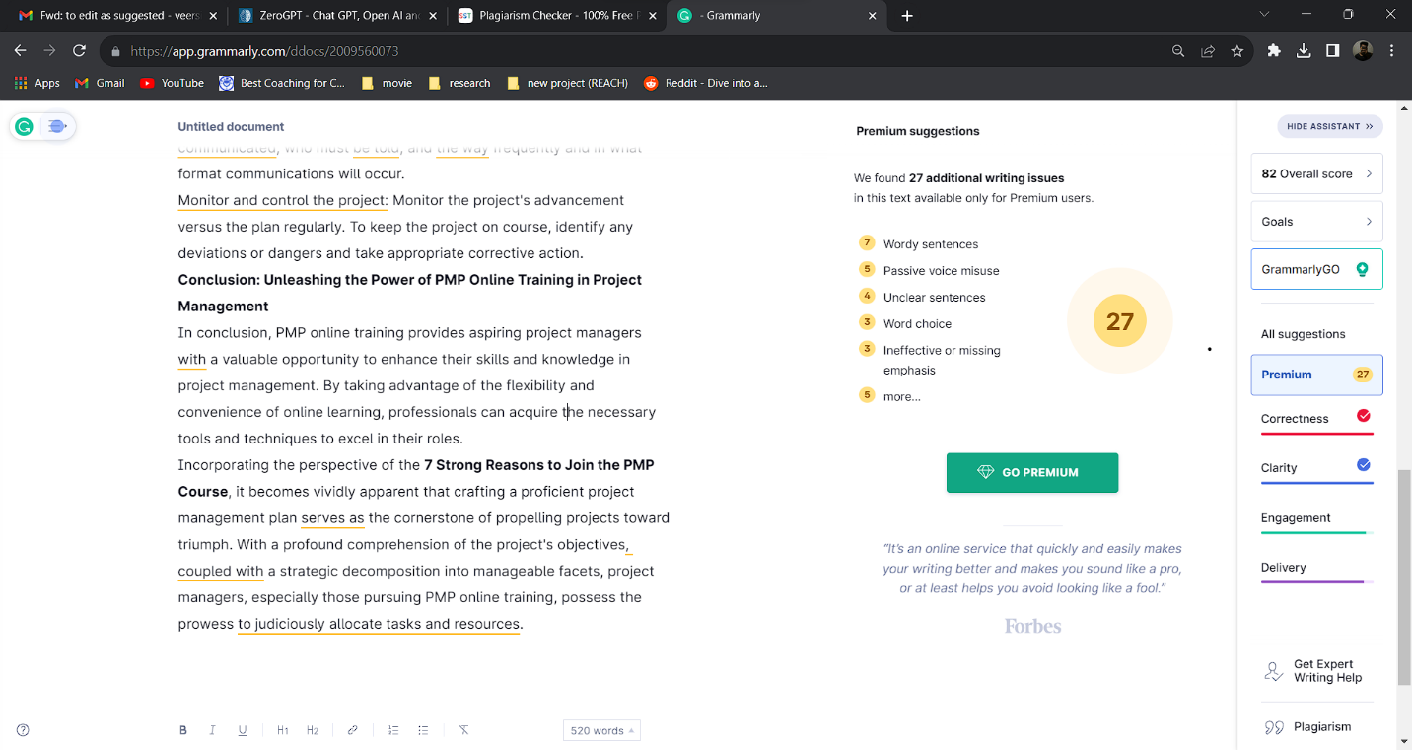Image resolution: width=1412 pixels, height=750 pixels.
Task: Click the Untitled document title field
Action: (x=231, y=126)
